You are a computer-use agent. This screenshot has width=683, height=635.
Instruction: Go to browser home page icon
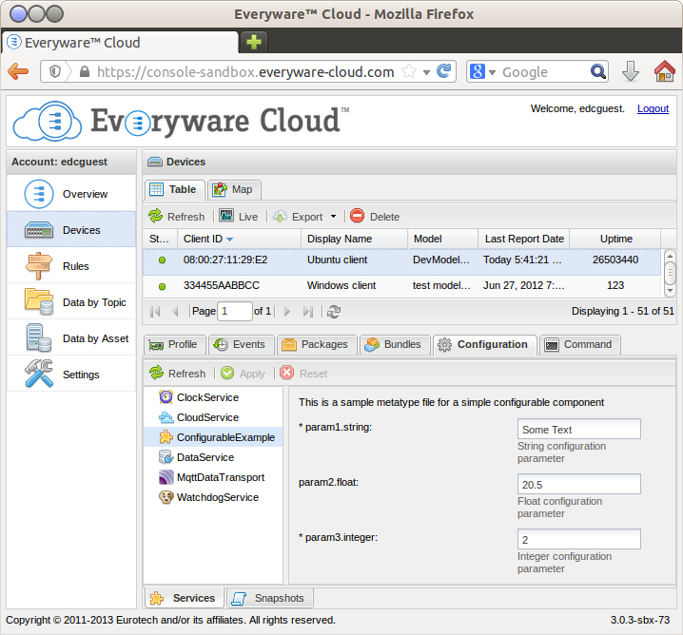point(664,71)
